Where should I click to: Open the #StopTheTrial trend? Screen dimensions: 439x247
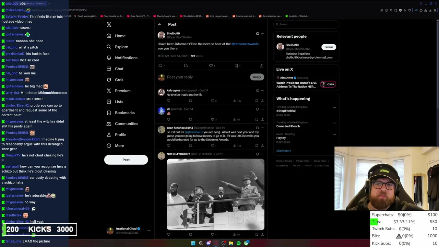[286, 111]
